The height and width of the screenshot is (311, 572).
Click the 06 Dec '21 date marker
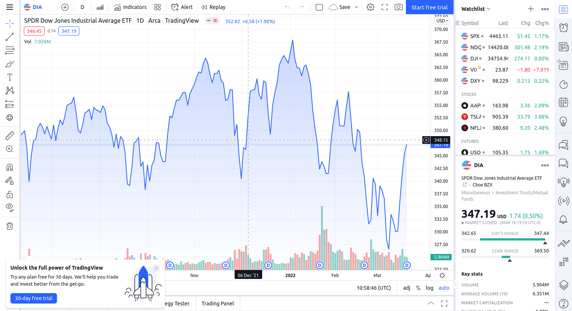(248, 275)
